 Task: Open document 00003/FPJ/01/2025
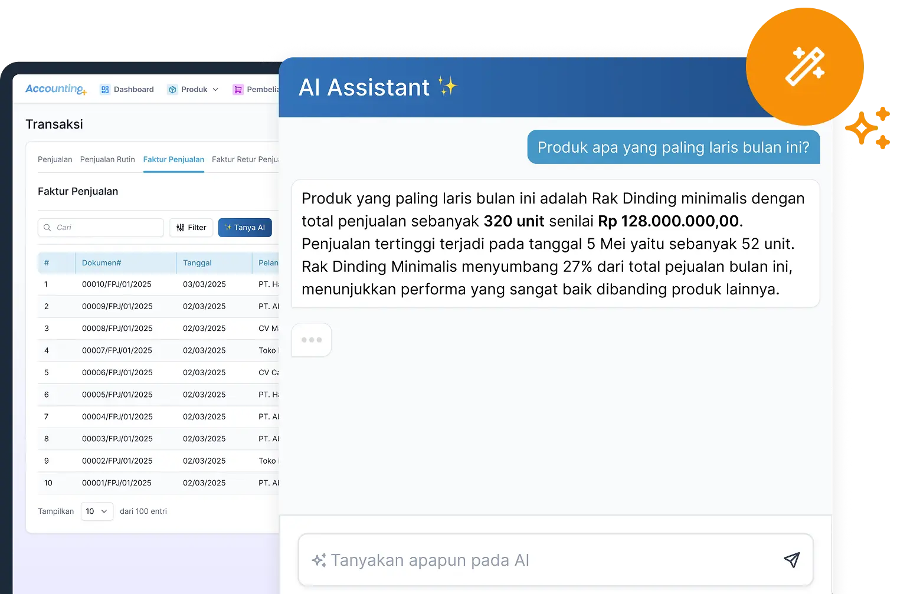(117, 439)
